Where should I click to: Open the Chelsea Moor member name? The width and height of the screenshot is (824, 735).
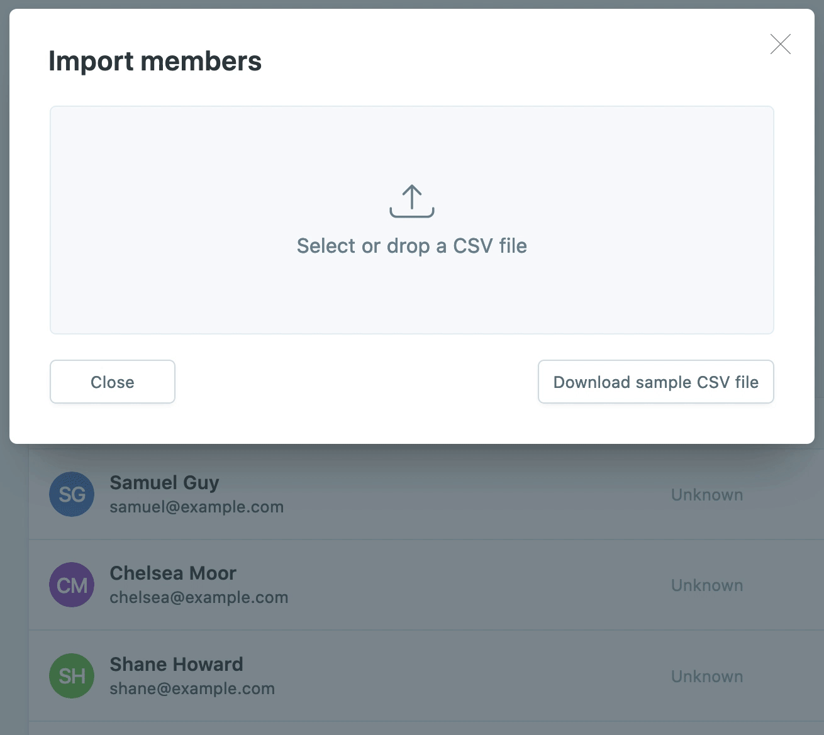coord(173,573)
